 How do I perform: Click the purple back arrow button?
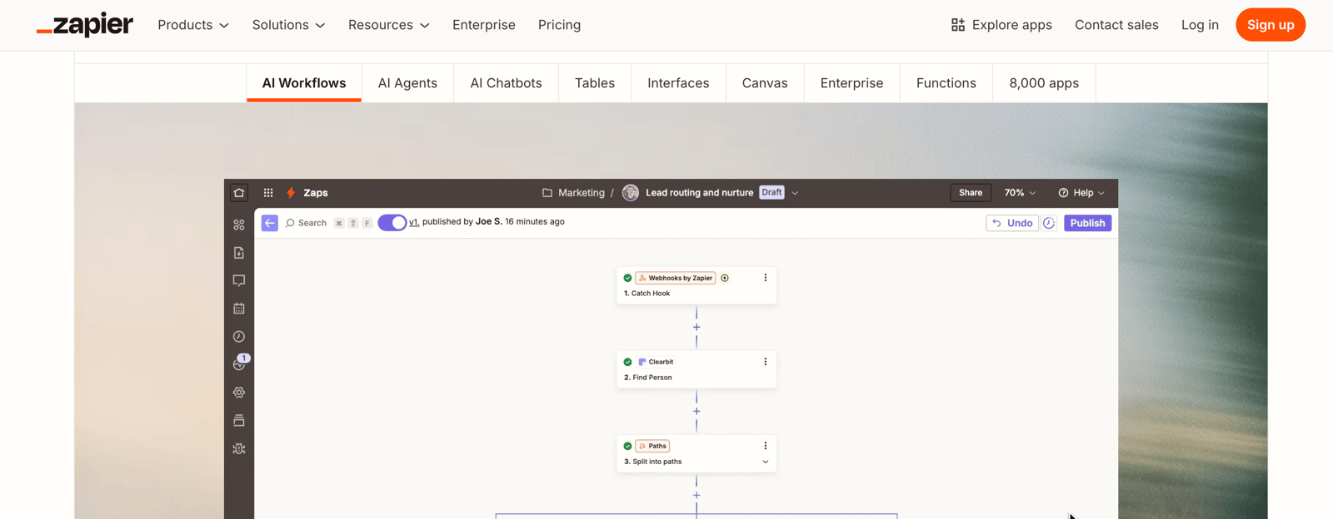(x=270, y=223)
